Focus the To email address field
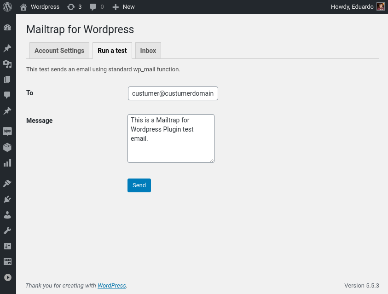Viewport: 388px width, 294px height. (173, 93)
